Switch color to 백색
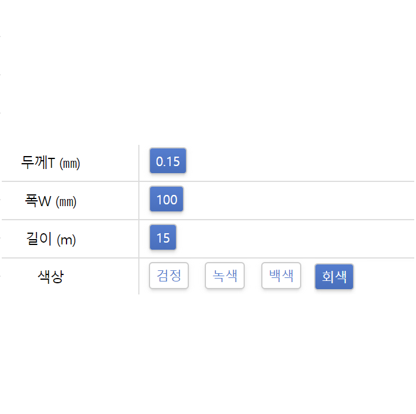416x414 pixels. point(281,276)
